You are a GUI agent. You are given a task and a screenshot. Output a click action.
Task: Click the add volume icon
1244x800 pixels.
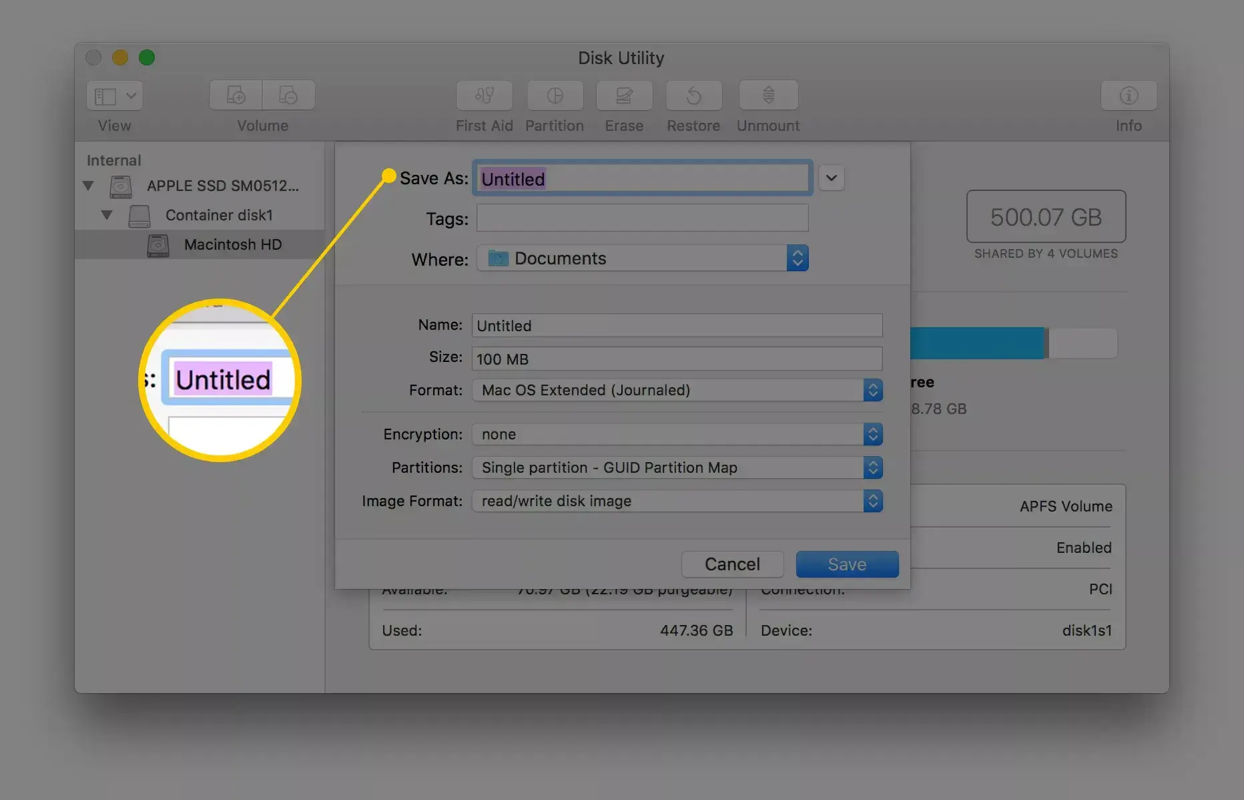pos(236,96)
